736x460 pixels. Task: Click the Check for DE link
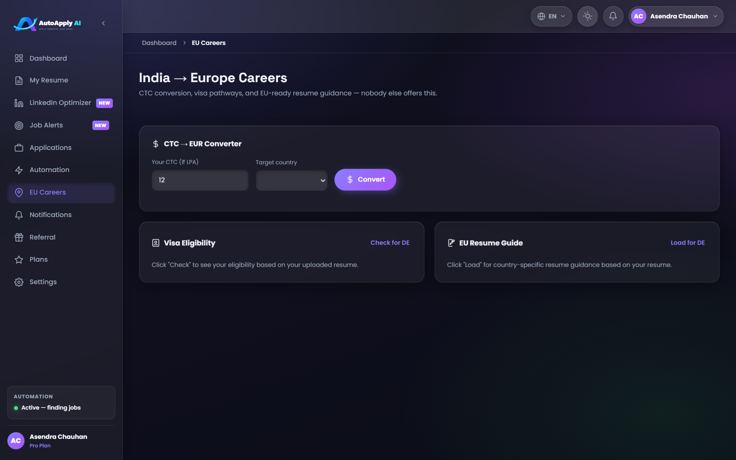pyautogui.click(x=390, y=243)
